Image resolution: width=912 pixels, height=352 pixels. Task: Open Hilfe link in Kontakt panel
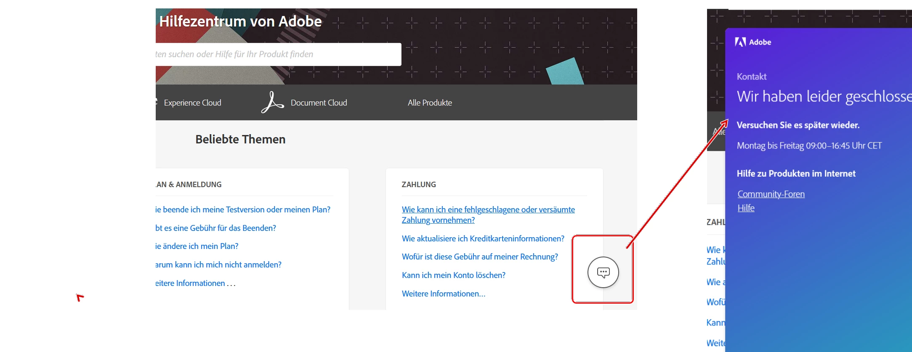coord(746,208)
